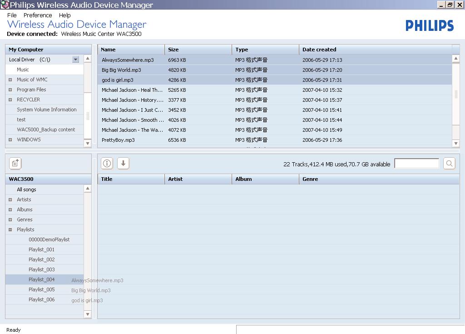Select Michael Jackson - Smooth file

(x=275, y=120)
